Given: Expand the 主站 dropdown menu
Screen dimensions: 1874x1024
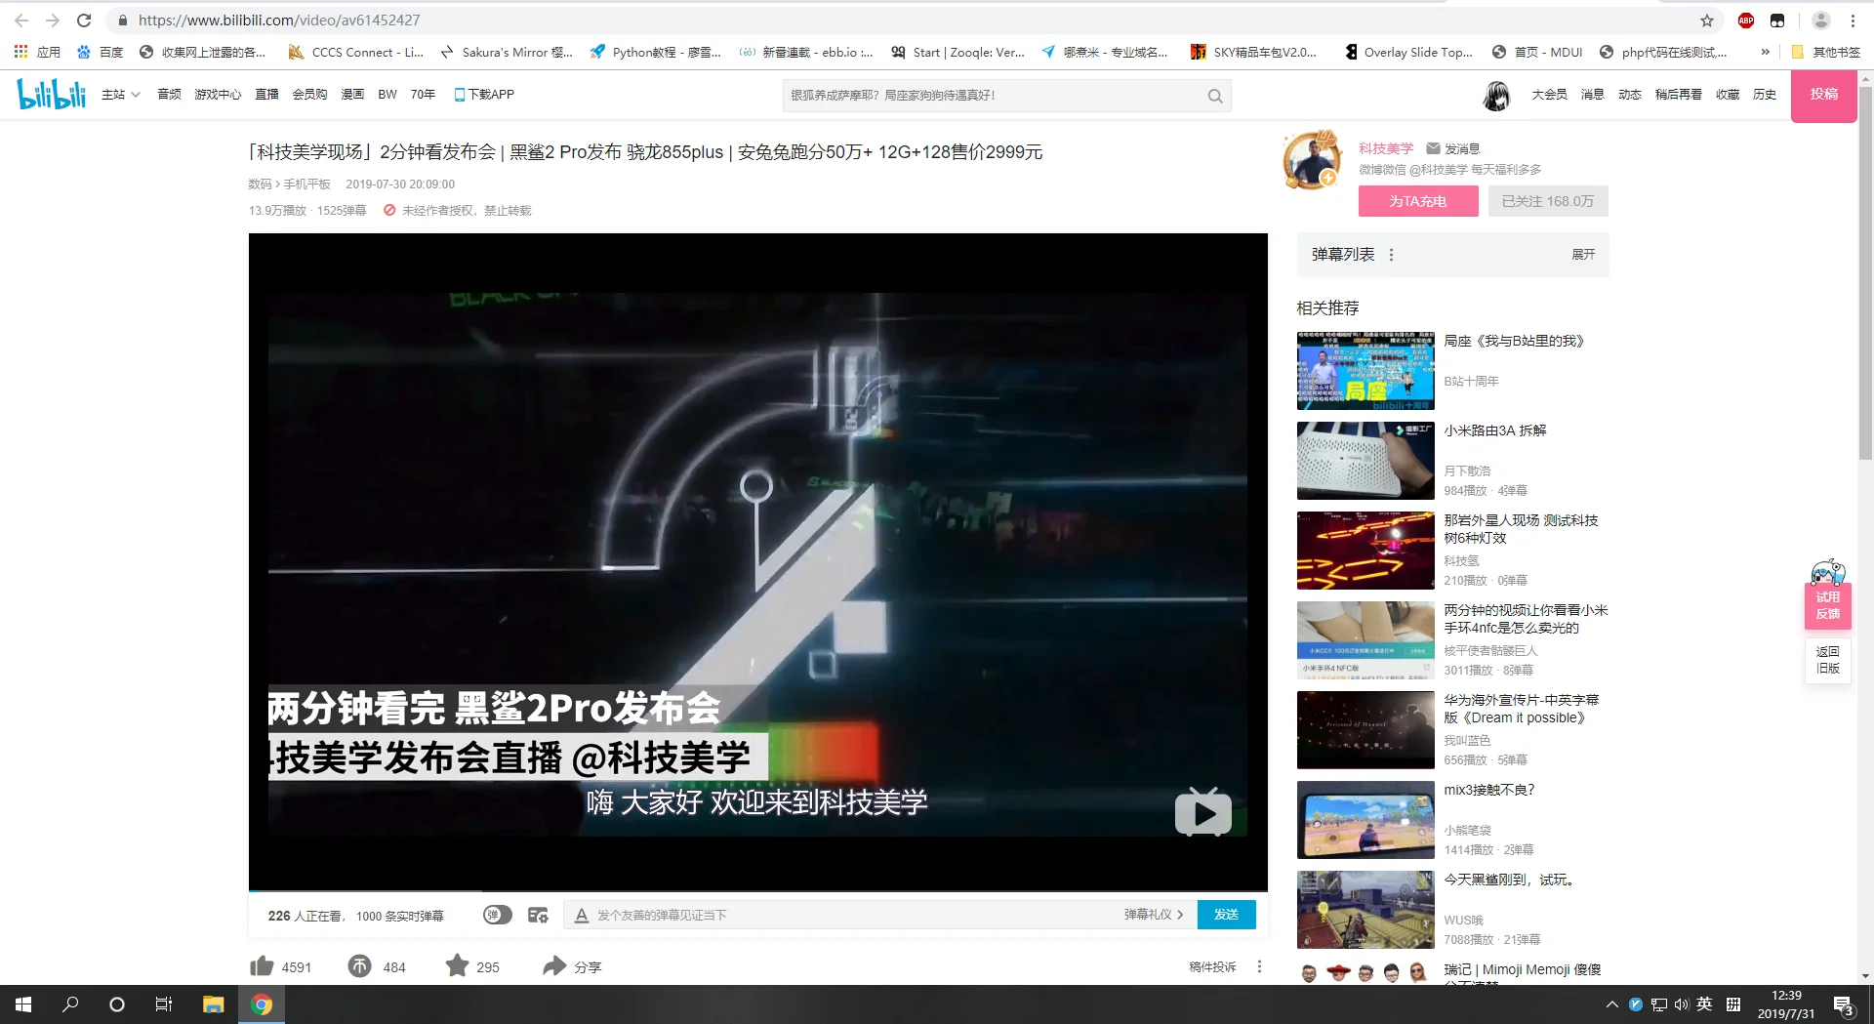Looking at the screenshot, I should tap(121, 95).
